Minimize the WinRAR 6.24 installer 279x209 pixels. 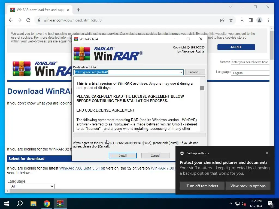[176, 39]
